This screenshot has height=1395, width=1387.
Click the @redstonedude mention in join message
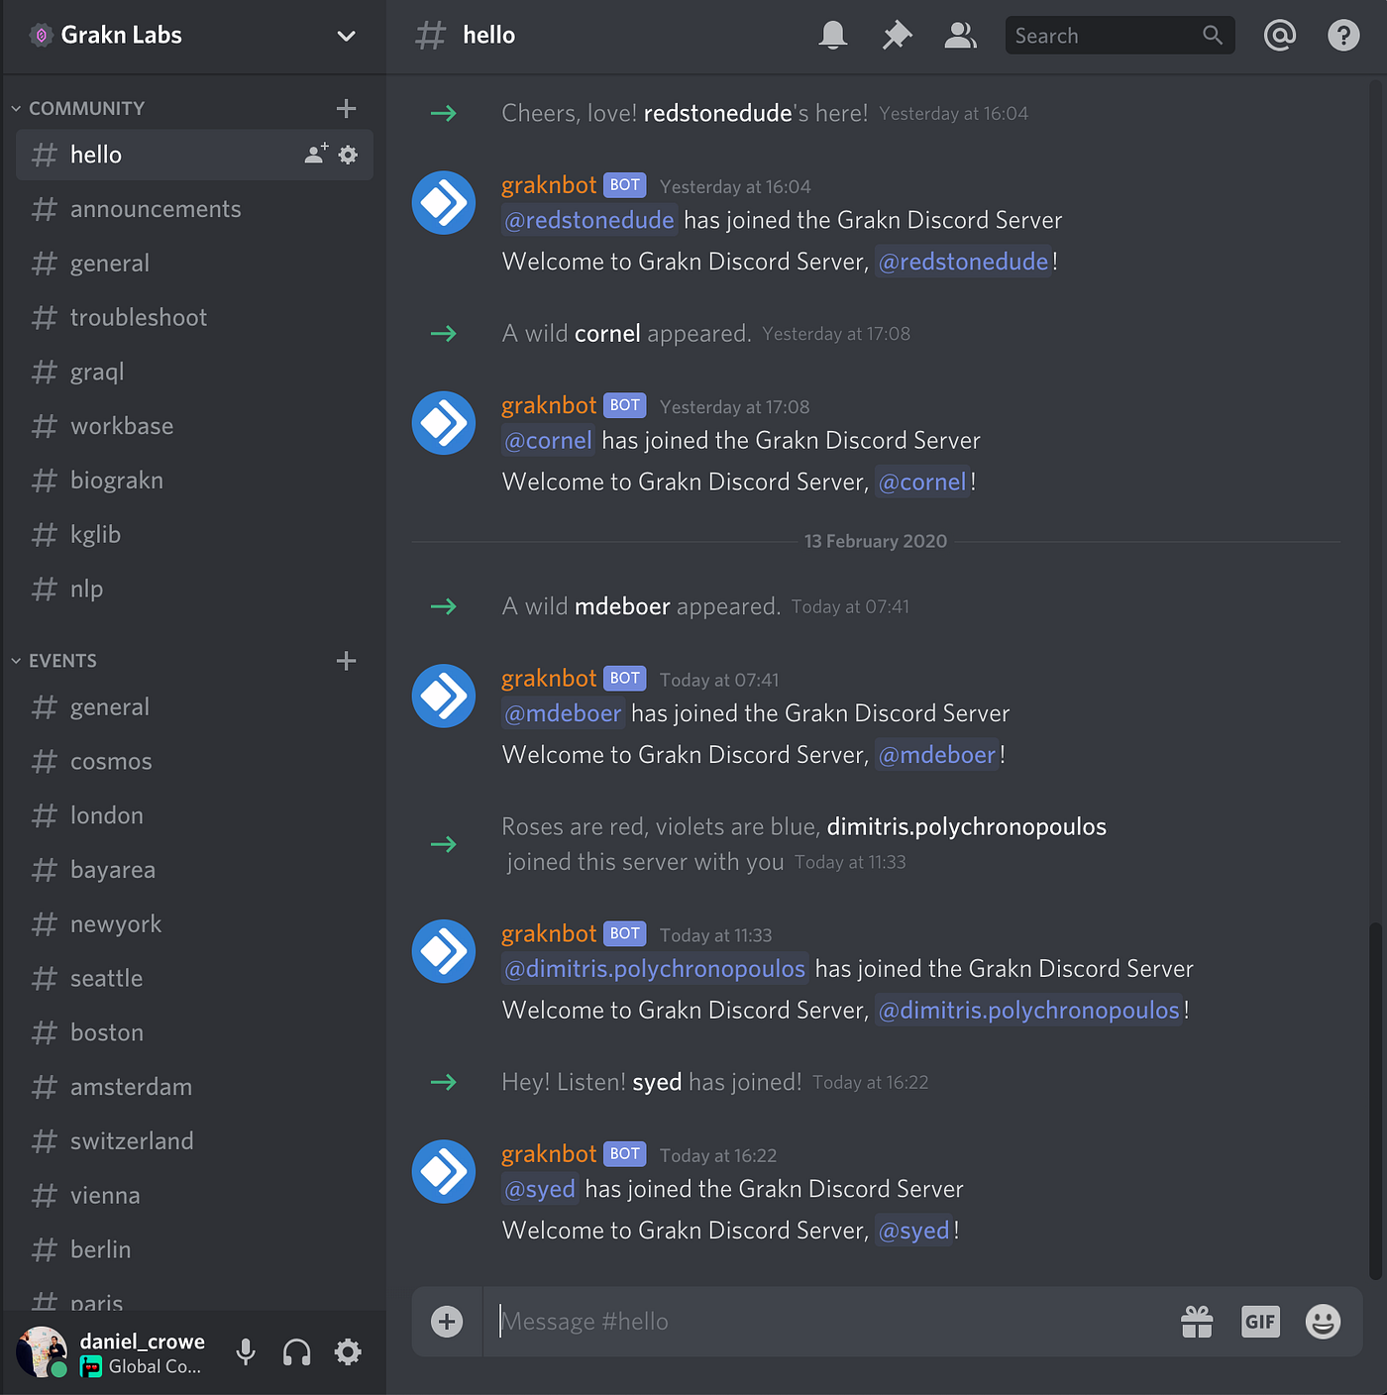click(589, 220)
